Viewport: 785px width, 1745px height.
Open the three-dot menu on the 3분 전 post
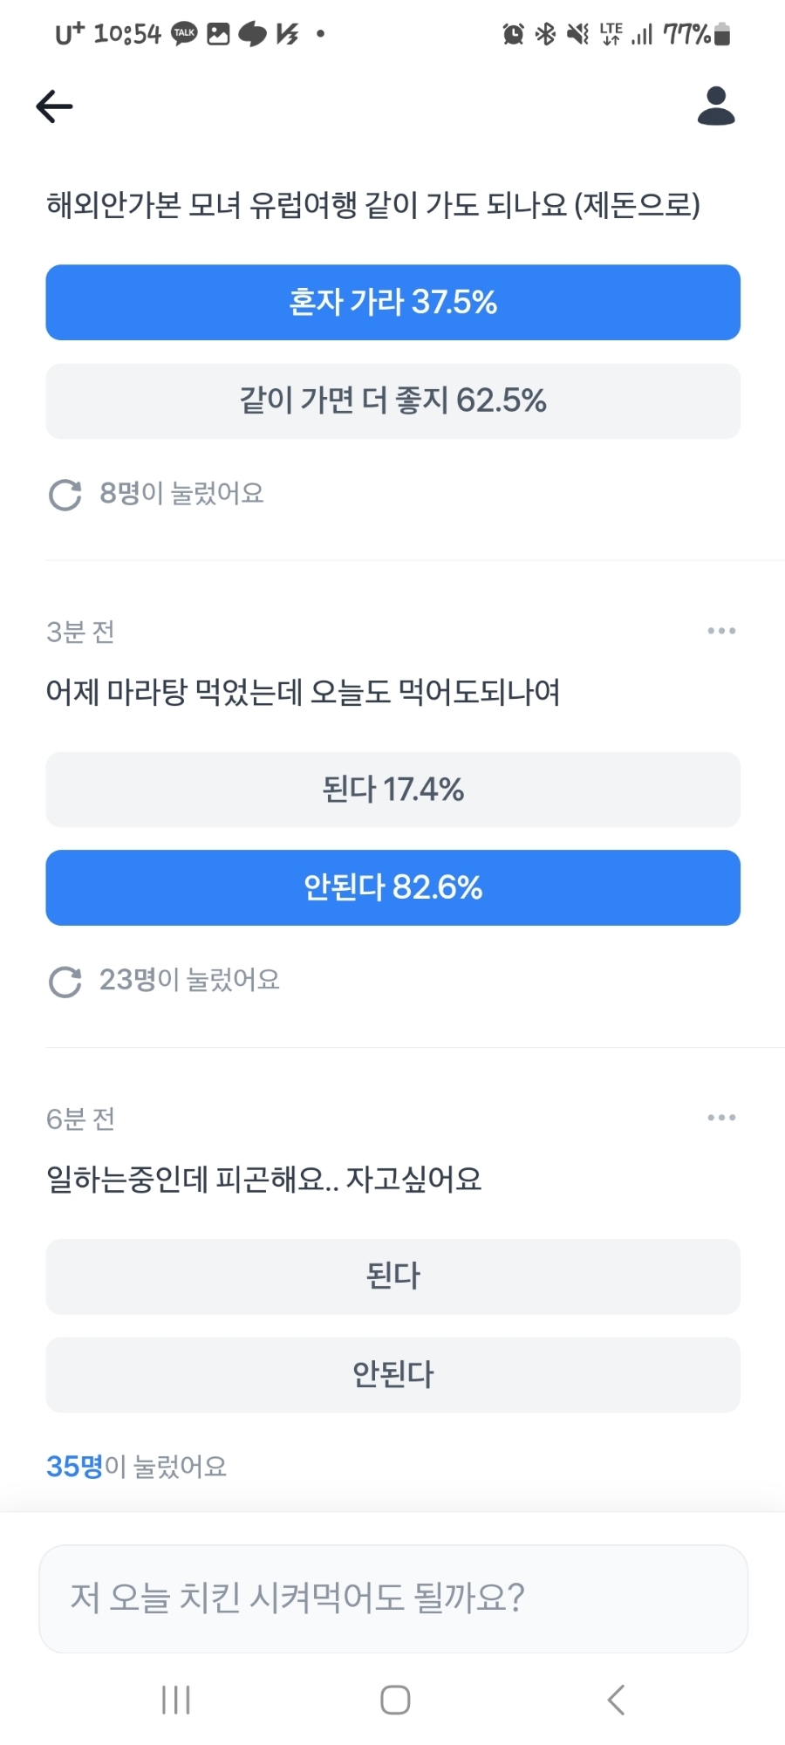tap(721, 630)
